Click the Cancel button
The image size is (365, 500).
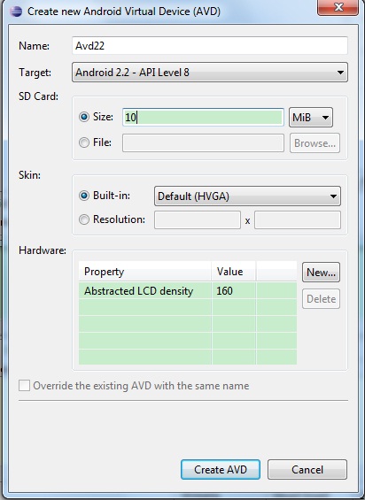307,469
